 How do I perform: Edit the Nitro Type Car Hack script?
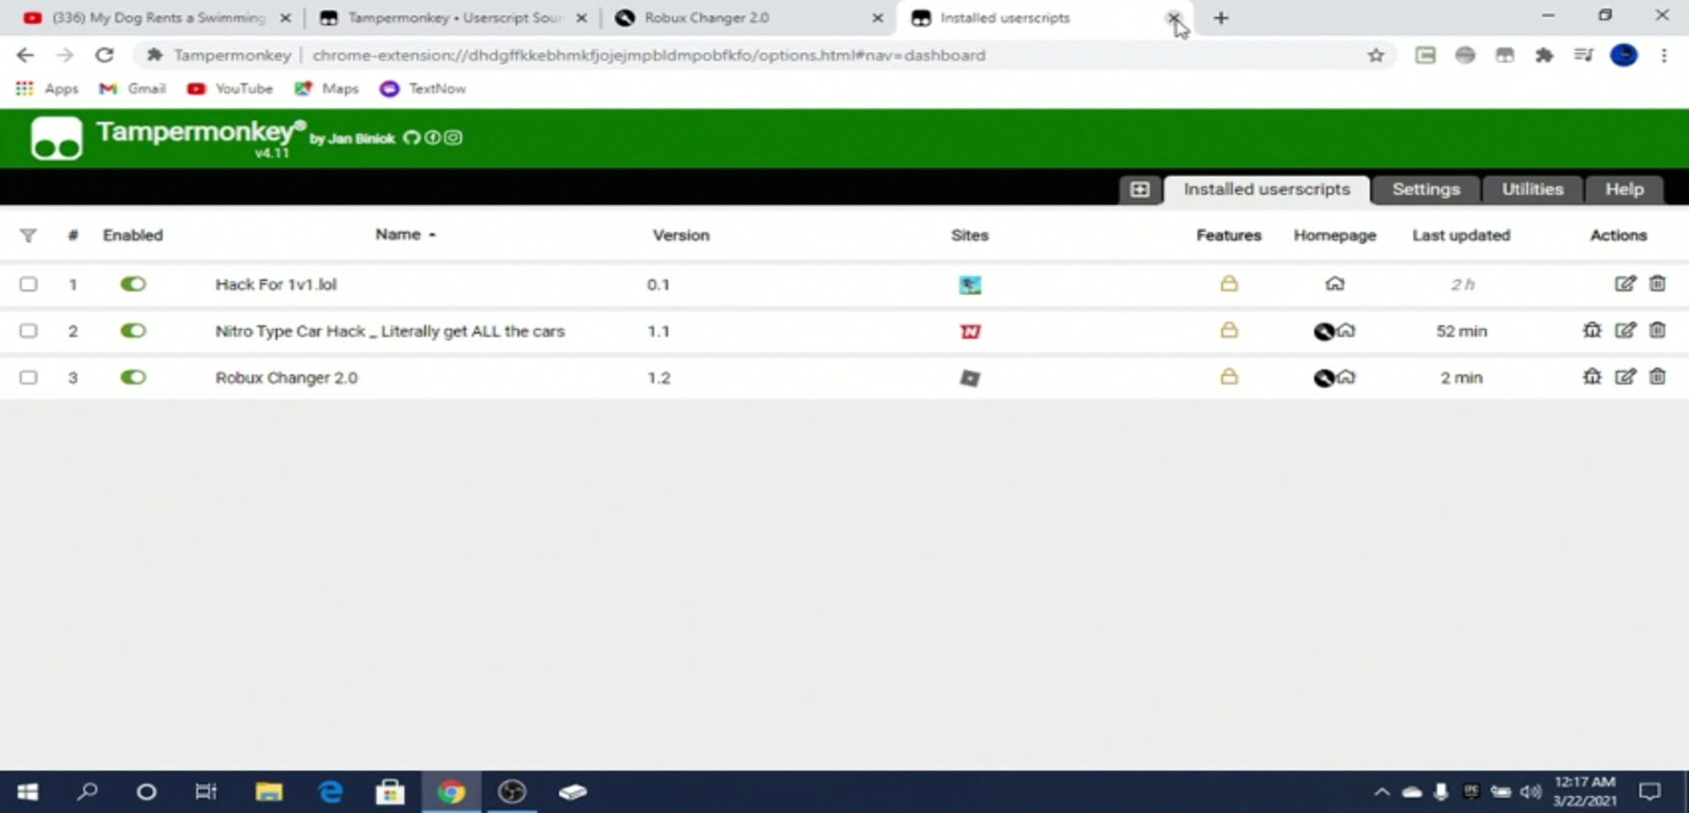(1625, 331)
